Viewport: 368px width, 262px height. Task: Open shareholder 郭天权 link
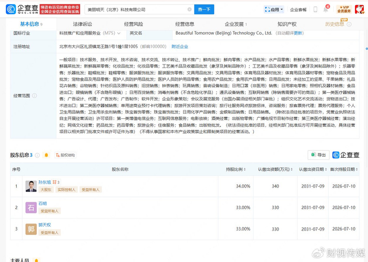[x=45, y=225]
